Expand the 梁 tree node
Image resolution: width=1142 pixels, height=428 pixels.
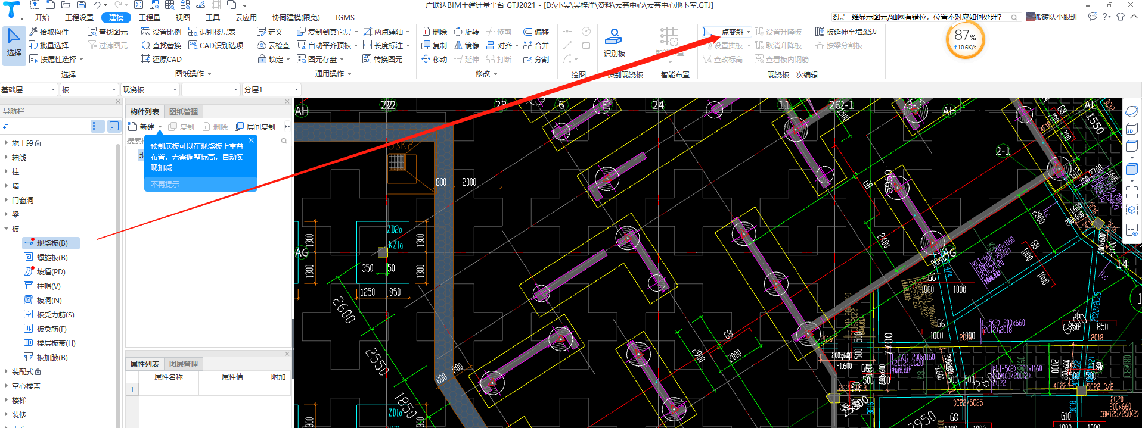(x=7, y=214)
